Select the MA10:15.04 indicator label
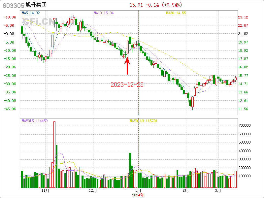 coord(104,13)
